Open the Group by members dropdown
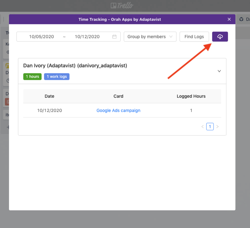Viewport: 250px width, 228px height. (x=150, y=37)
